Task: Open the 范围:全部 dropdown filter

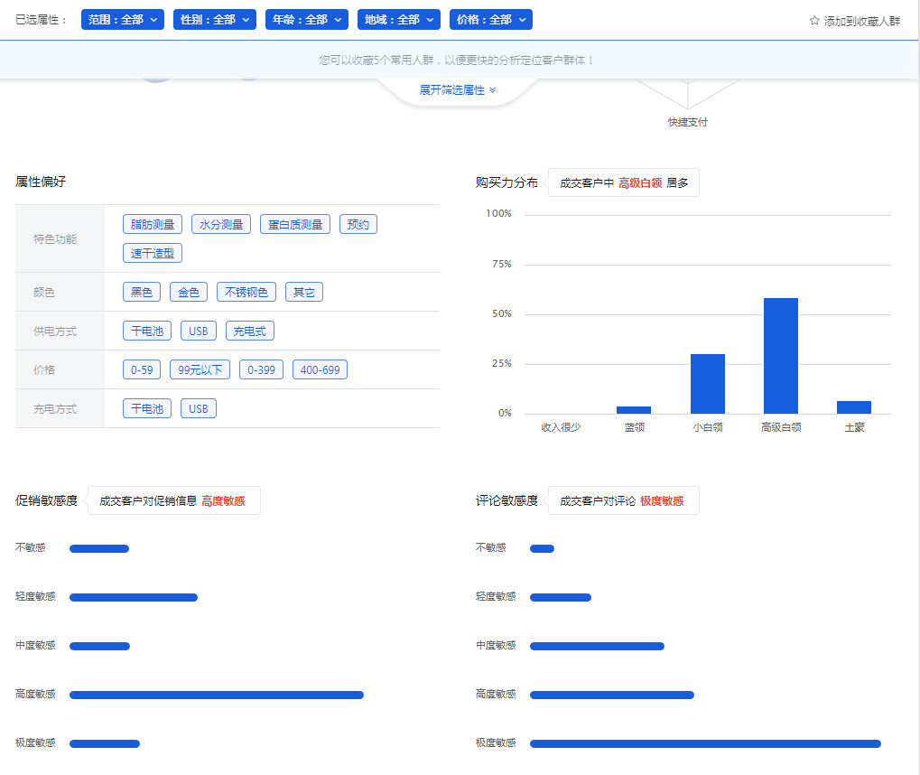Action: point(123,20)
